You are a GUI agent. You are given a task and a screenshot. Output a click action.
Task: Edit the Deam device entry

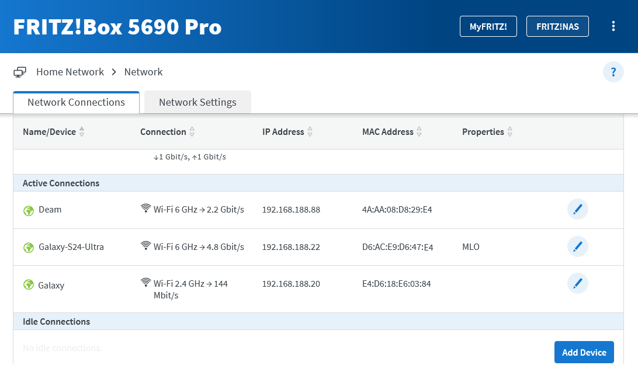pyautogui.click(x=577, y=210)
